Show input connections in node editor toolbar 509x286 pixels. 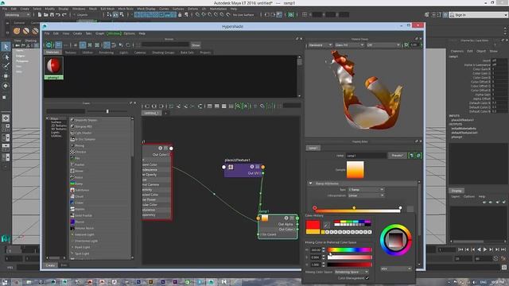tap(147, 106)
